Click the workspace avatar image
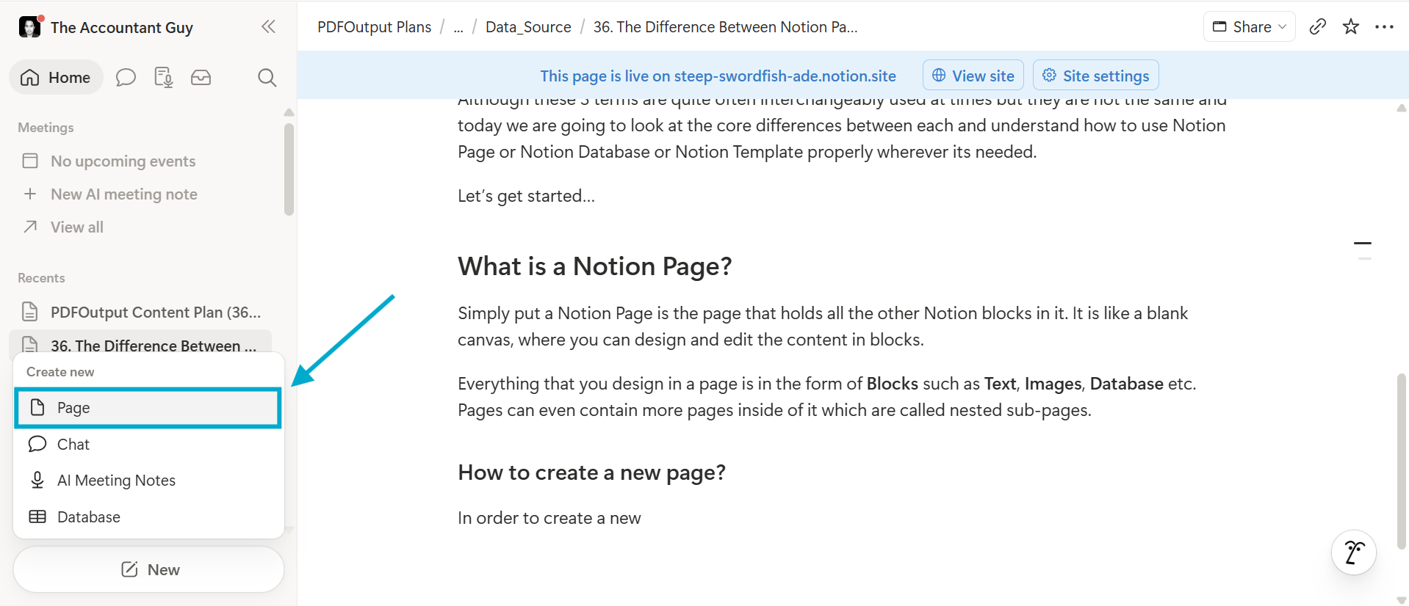The width and height of the screenshot is (1409, 606). pos(29,27)
